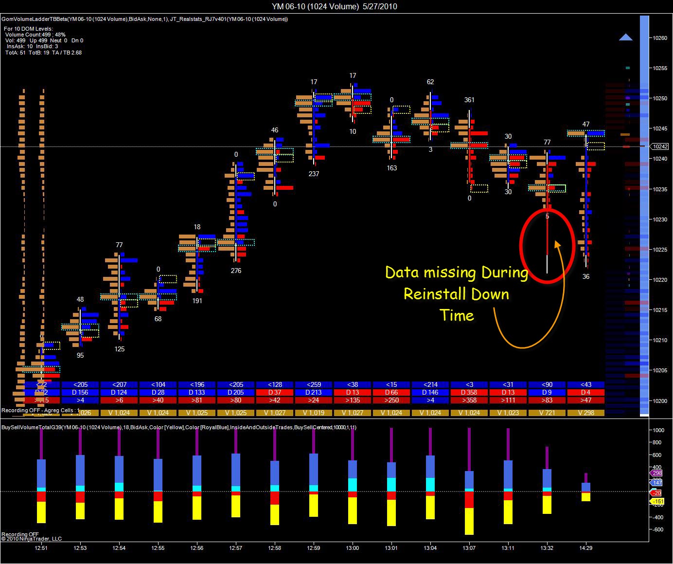This screenshot has width=673, height=564.
Task: Click the 'D 156' cell in the table
Action: coord(80,392)
